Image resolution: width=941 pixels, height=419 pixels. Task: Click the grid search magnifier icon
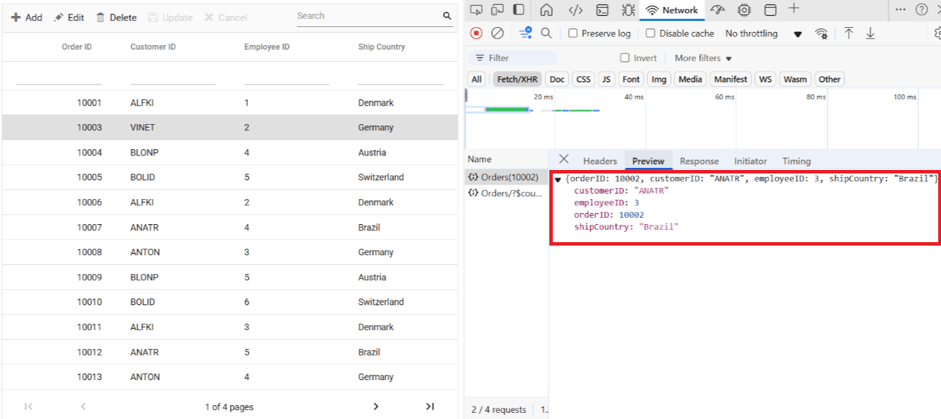tap(447, 16)
